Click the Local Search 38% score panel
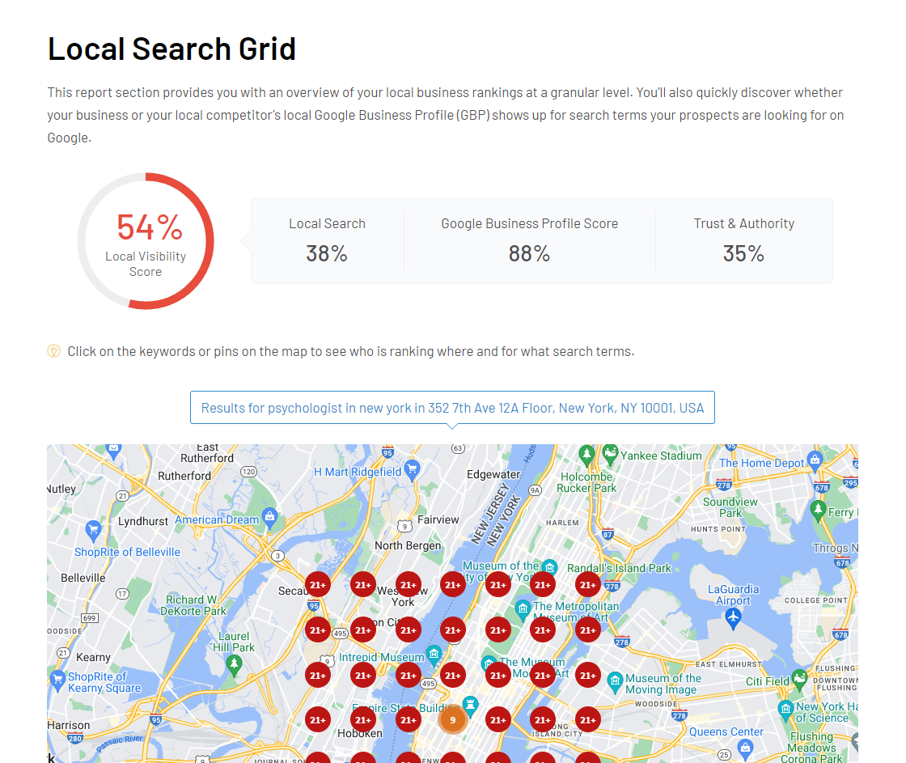The width and height of the screenshot is (906, 763). click(x=327, y=241)
